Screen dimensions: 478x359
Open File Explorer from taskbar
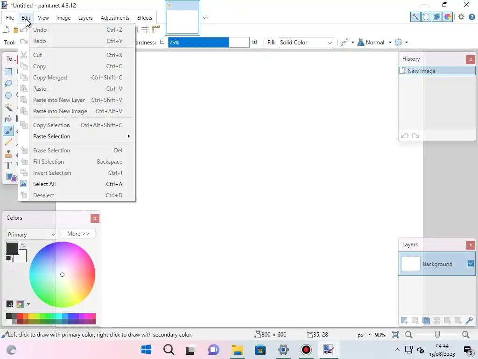[237, 350]
